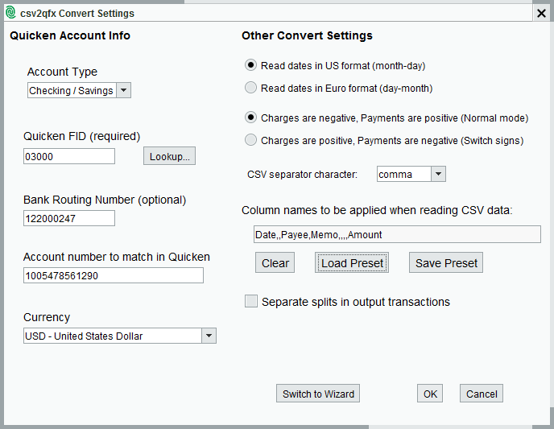Expand the Currency dropdown arrow

[209, 336]
